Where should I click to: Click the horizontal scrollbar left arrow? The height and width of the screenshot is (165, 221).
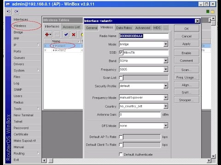pyautogui.click(x=44, y=160)
